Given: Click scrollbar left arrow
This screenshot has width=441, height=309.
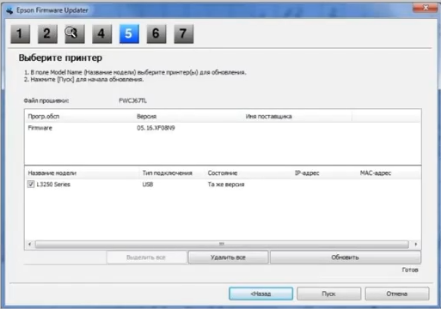Looking at the screenshot, I should (x=30, y=245).
